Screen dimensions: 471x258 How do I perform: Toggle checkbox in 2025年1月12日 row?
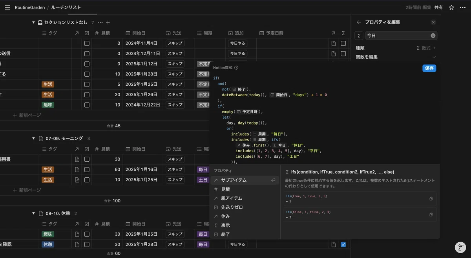[x=87, y=64]
